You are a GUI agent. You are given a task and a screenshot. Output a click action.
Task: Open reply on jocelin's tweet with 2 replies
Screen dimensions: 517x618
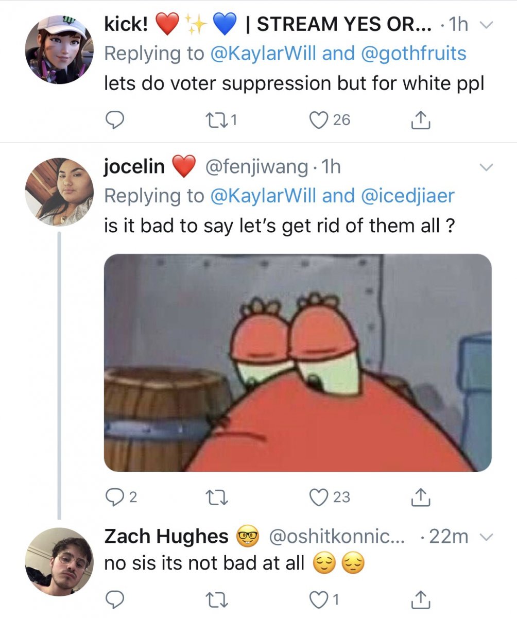[113, 496]
